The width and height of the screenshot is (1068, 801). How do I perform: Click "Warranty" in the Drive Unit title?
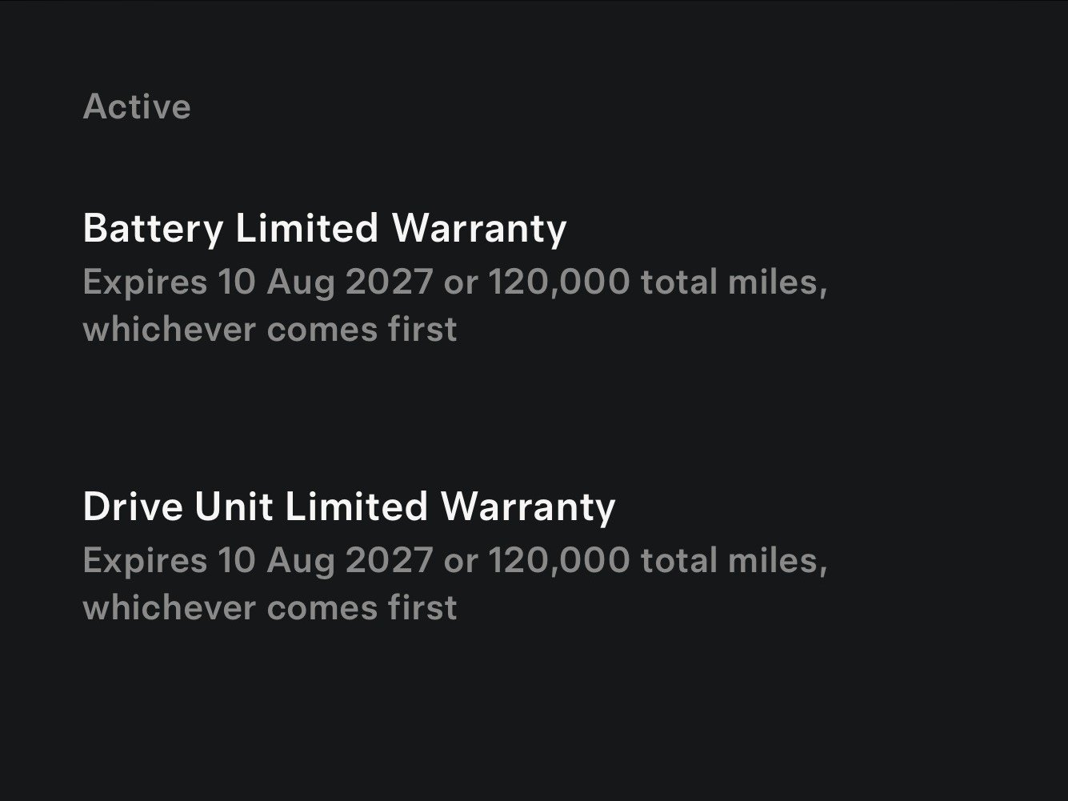pos(528,507)
